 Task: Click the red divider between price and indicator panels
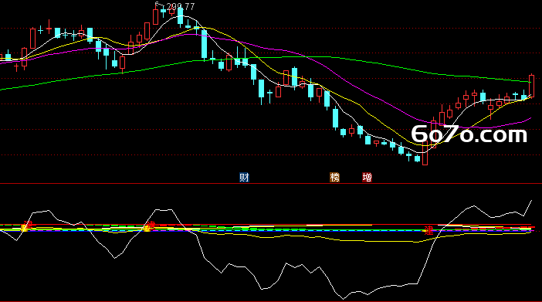[271, 184]
